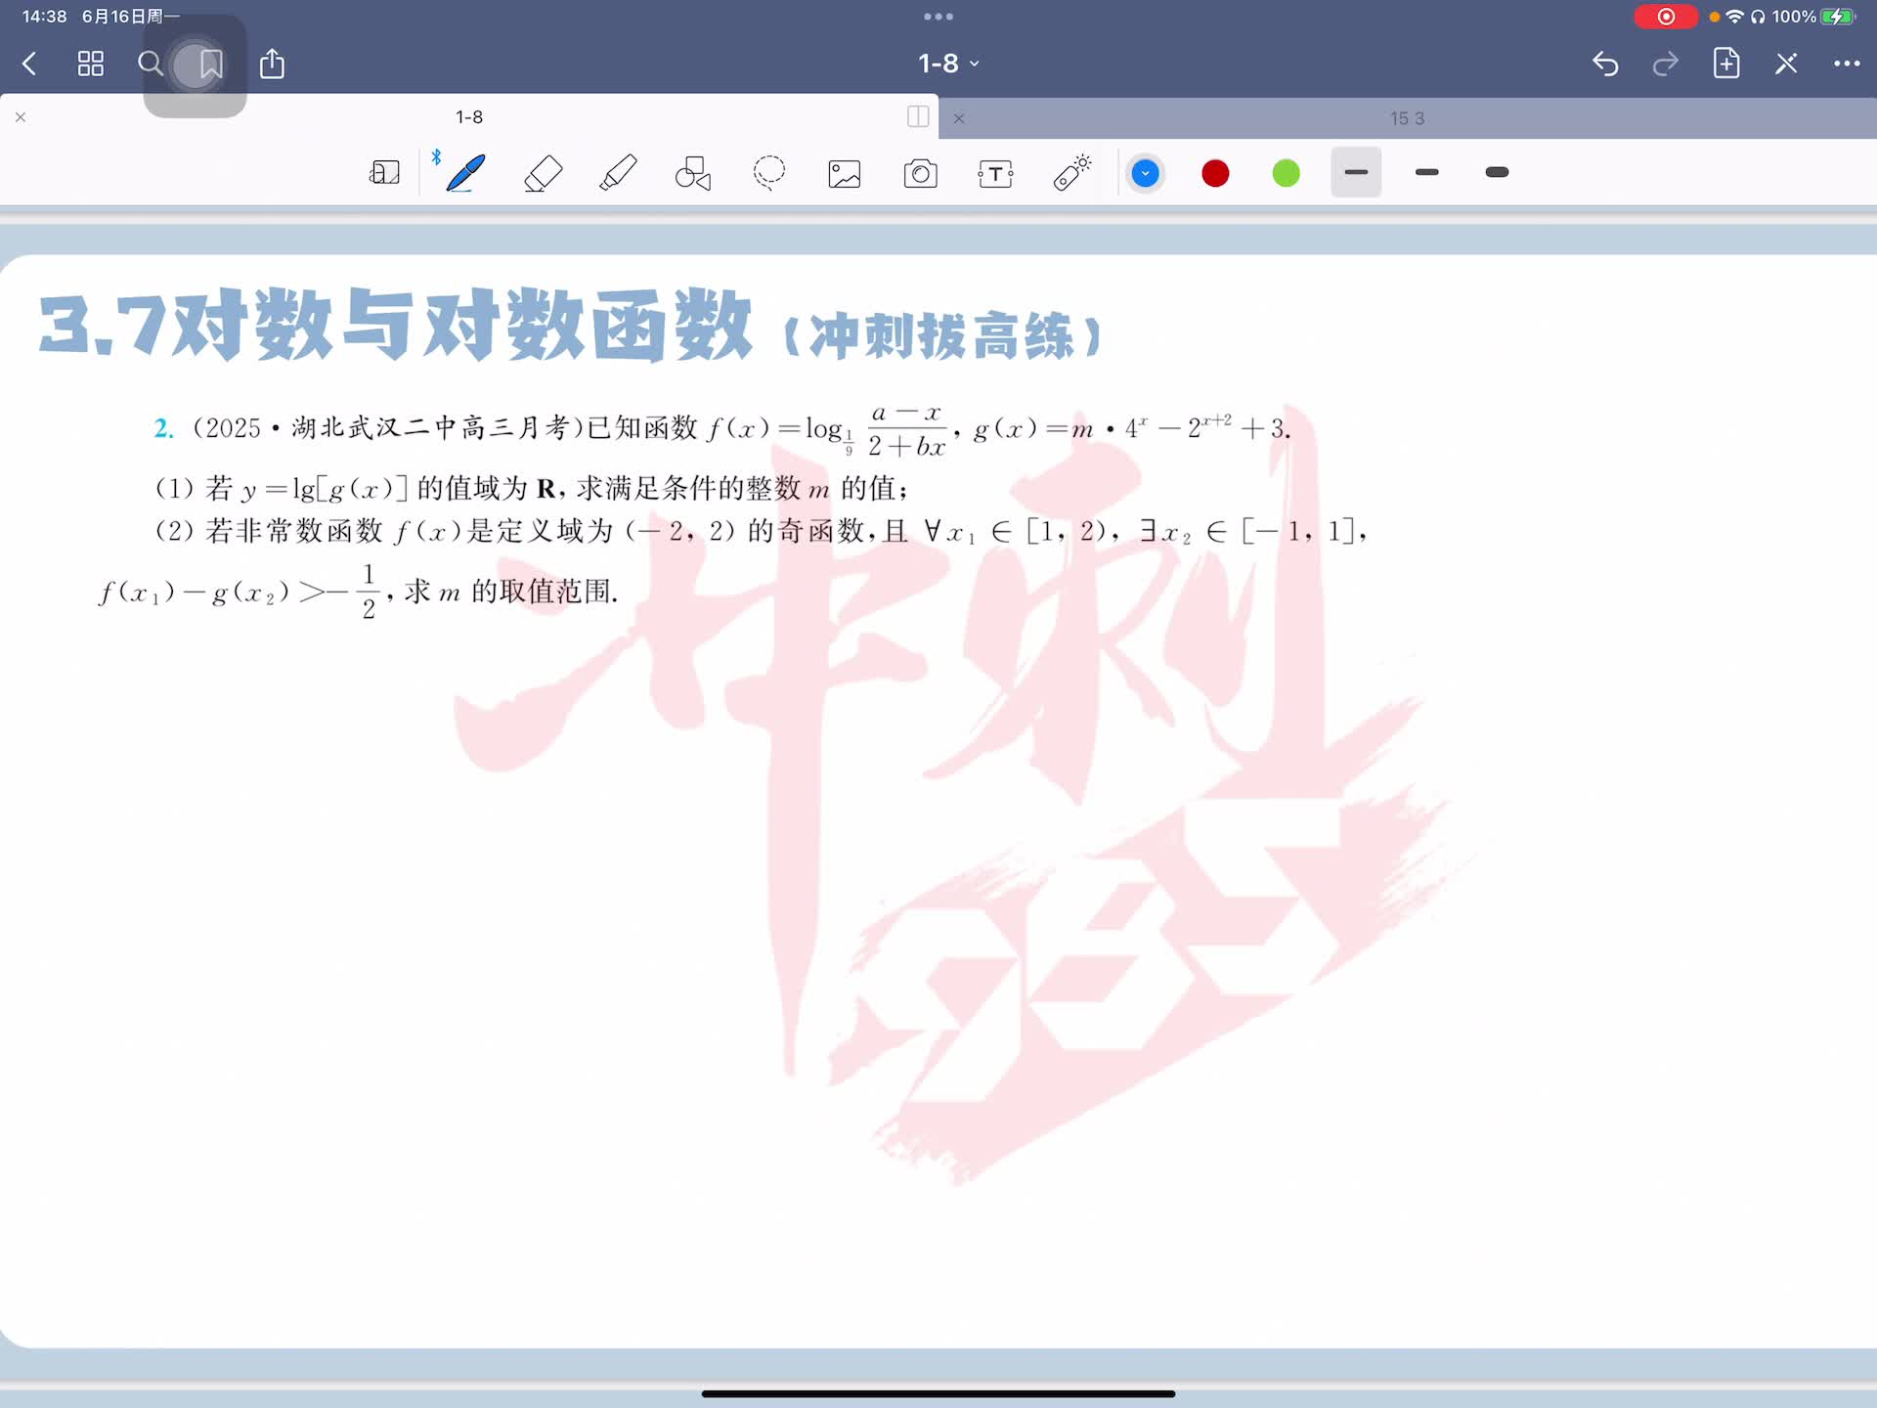Choose the Shapes tool
The image size is (1877, 1408).
click(x=693, y=173)
